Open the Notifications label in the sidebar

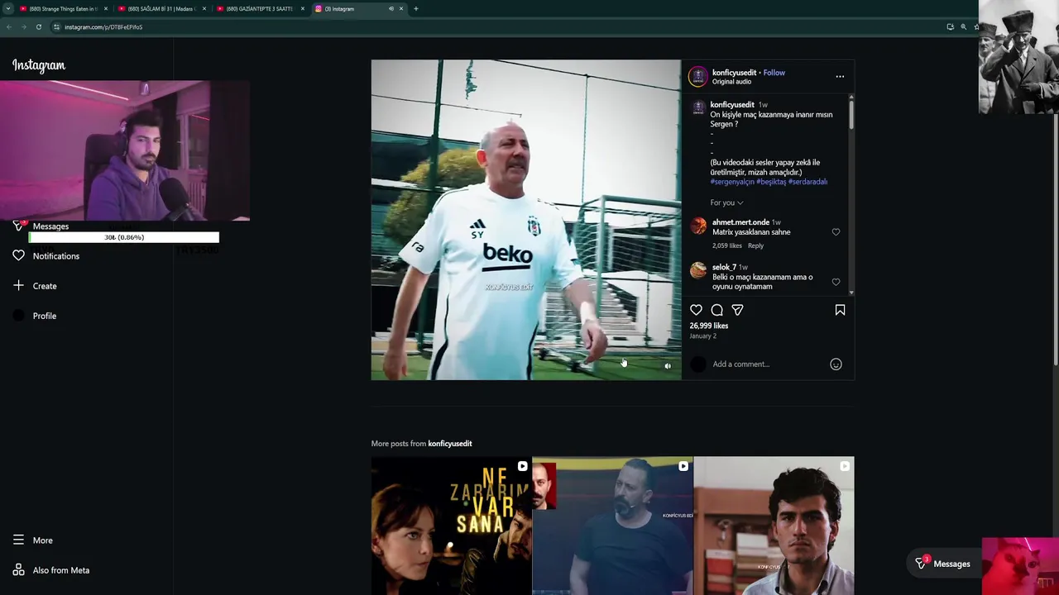[56, 256]
